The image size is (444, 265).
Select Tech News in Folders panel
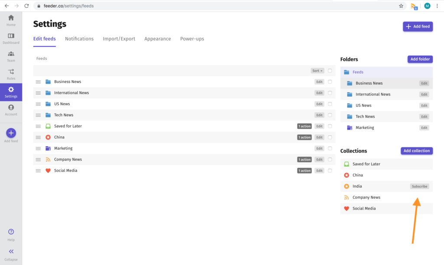click(386, 117)
